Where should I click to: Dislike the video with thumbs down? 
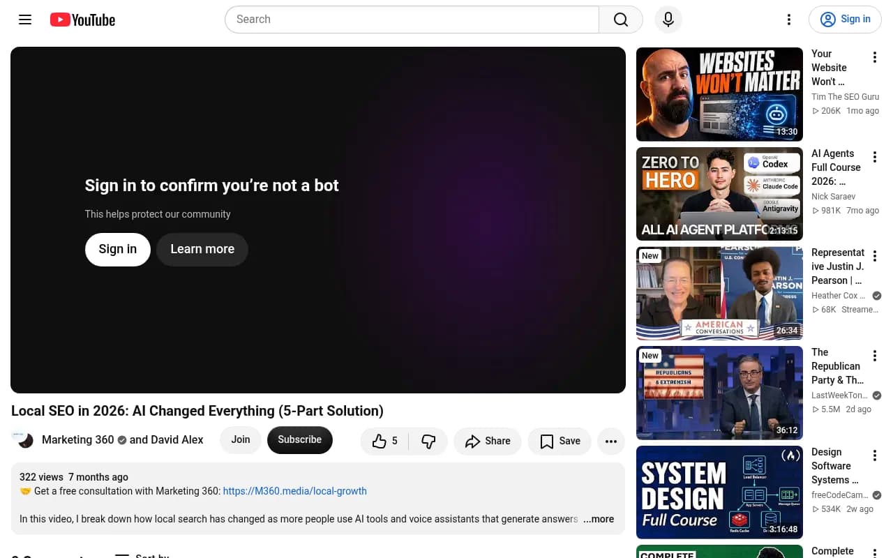coord(428,441)
